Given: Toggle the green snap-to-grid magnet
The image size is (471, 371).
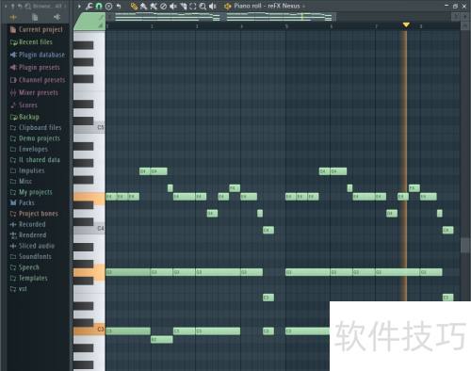Looking at the screenshot, I should (x=99, y=6).
